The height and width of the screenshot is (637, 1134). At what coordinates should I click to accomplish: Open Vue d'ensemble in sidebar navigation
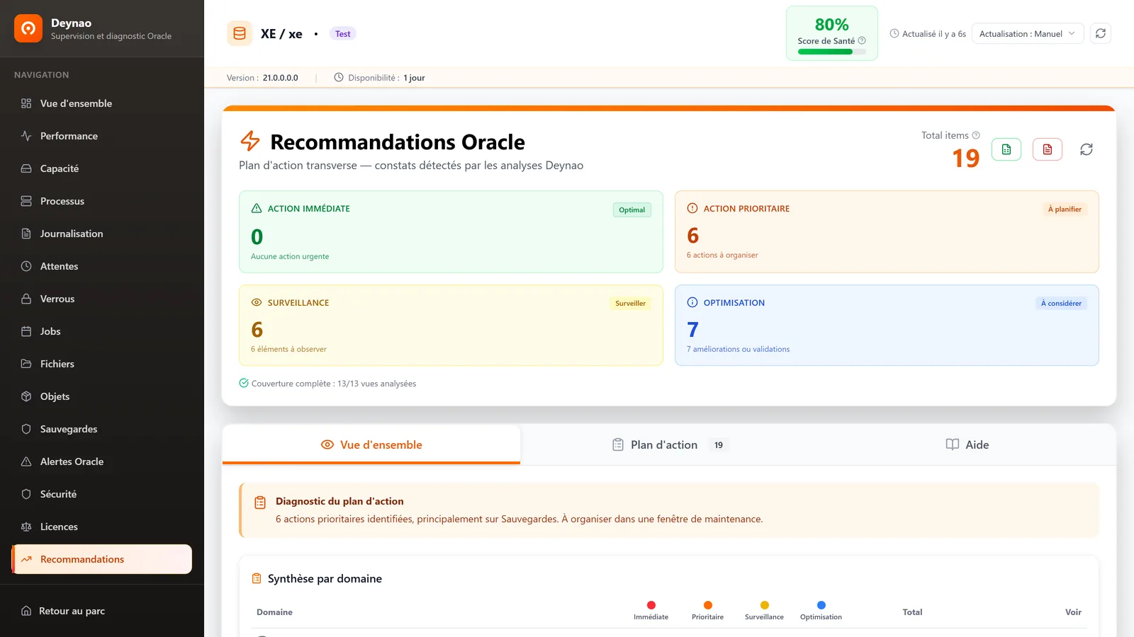102,103
